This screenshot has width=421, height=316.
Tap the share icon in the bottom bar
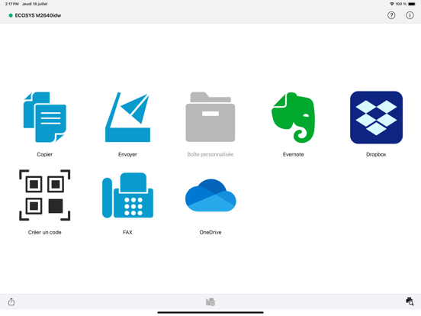coord(11,301)
